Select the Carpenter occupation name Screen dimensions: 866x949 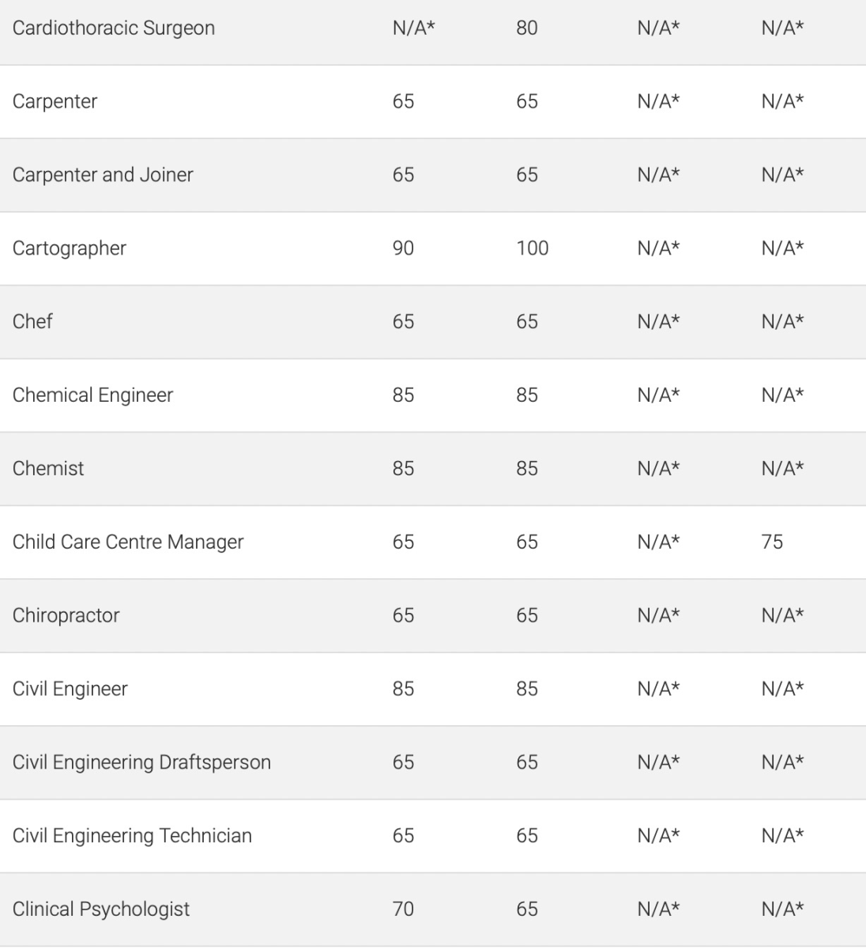click(x=55, y=102)
